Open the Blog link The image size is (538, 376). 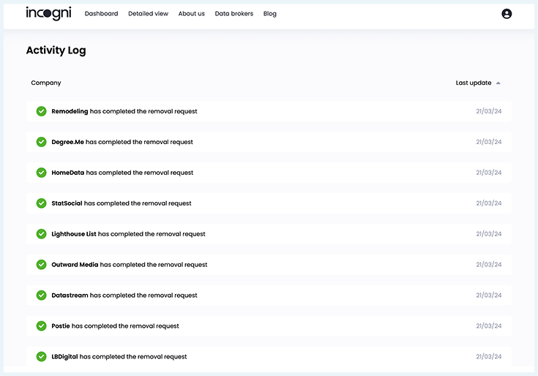point(269,14)
